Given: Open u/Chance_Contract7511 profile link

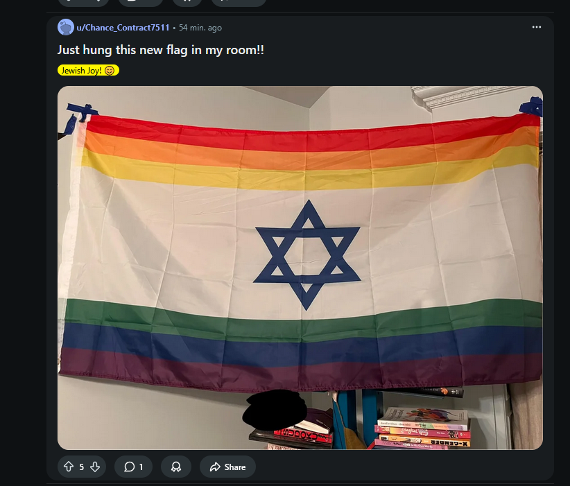Looking at the screenshot, I should click(123, 28).
